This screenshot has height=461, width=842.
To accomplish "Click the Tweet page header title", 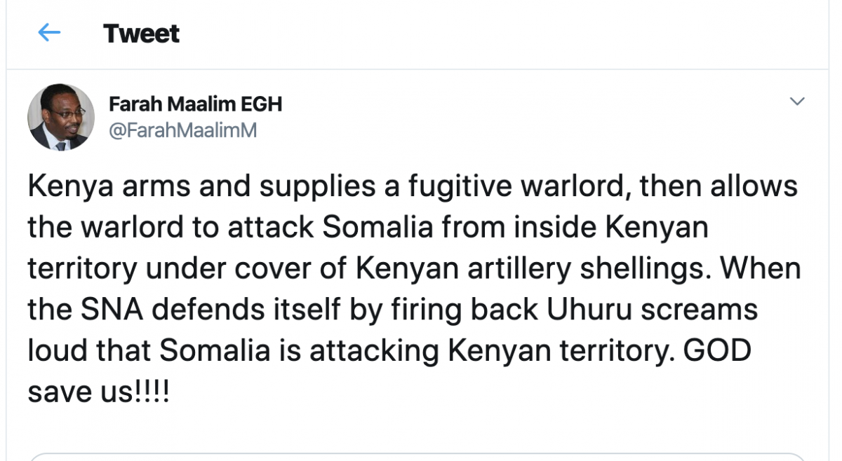I will tap(141, 34).
